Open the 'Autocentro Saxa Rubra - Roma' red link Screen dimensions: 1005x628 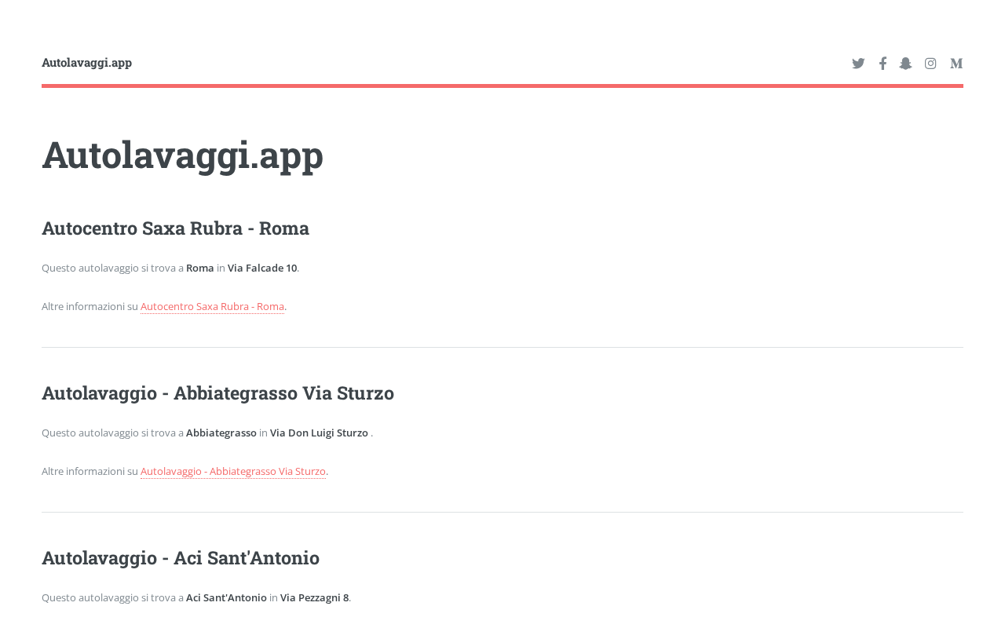212,306
